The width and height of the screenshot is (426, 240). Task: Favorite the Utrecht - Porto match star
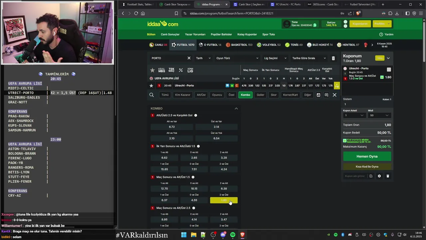point(151,86)
